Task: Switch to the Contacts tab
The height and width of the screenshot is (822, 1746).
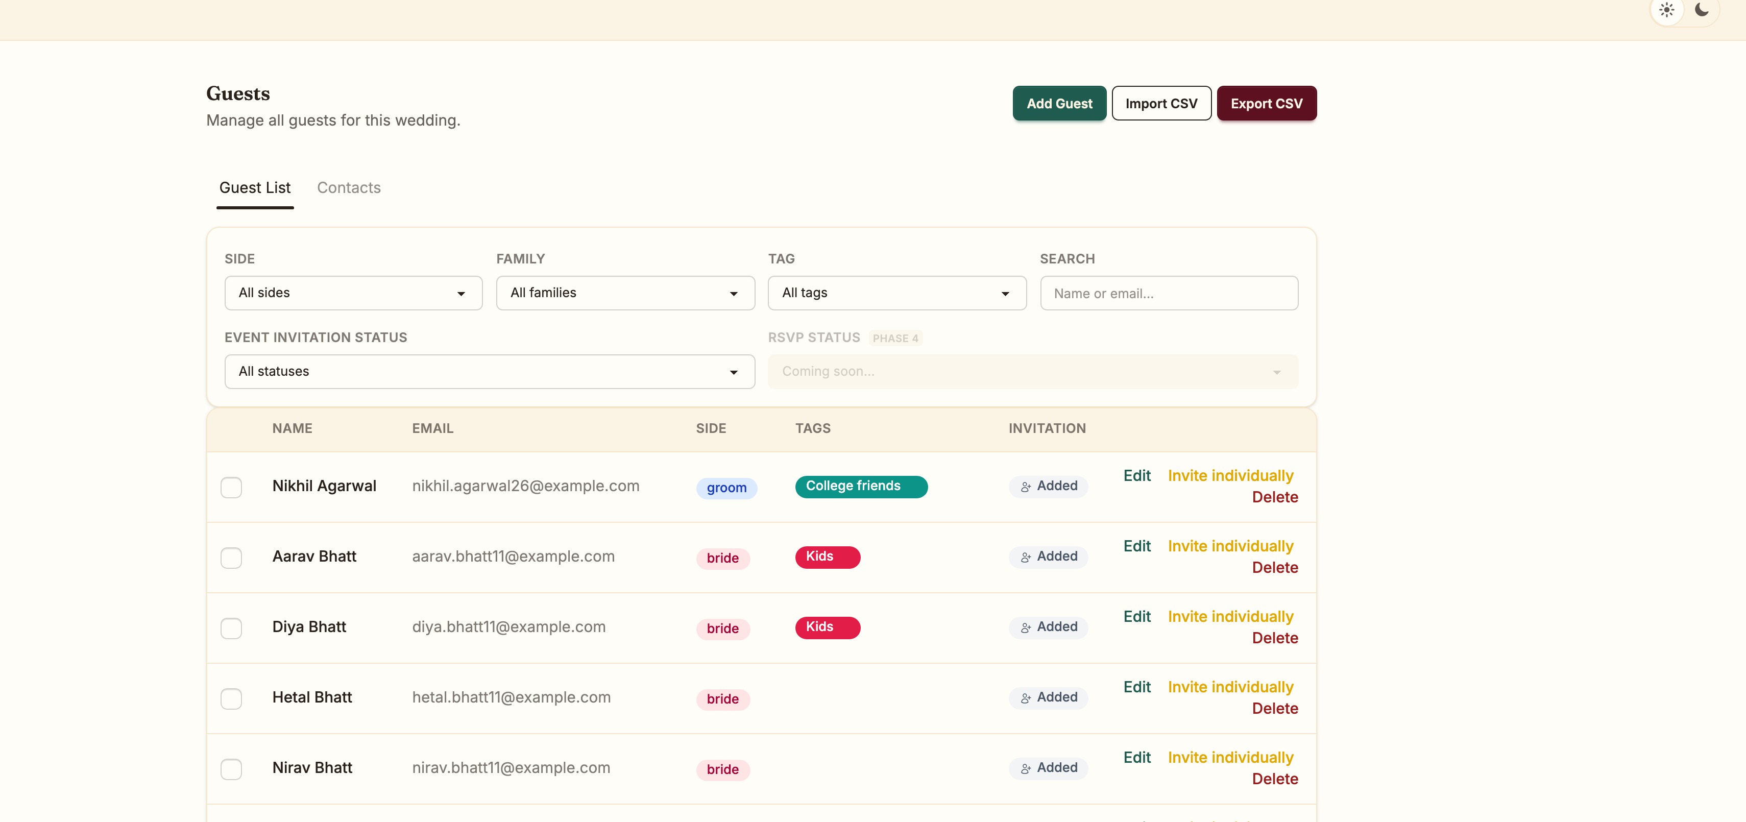Action: 349,188
